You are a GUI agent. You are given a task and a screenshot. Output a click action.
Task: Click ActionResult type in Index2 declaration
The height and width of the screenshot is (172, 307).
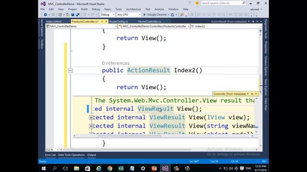(x=149, y=70)
